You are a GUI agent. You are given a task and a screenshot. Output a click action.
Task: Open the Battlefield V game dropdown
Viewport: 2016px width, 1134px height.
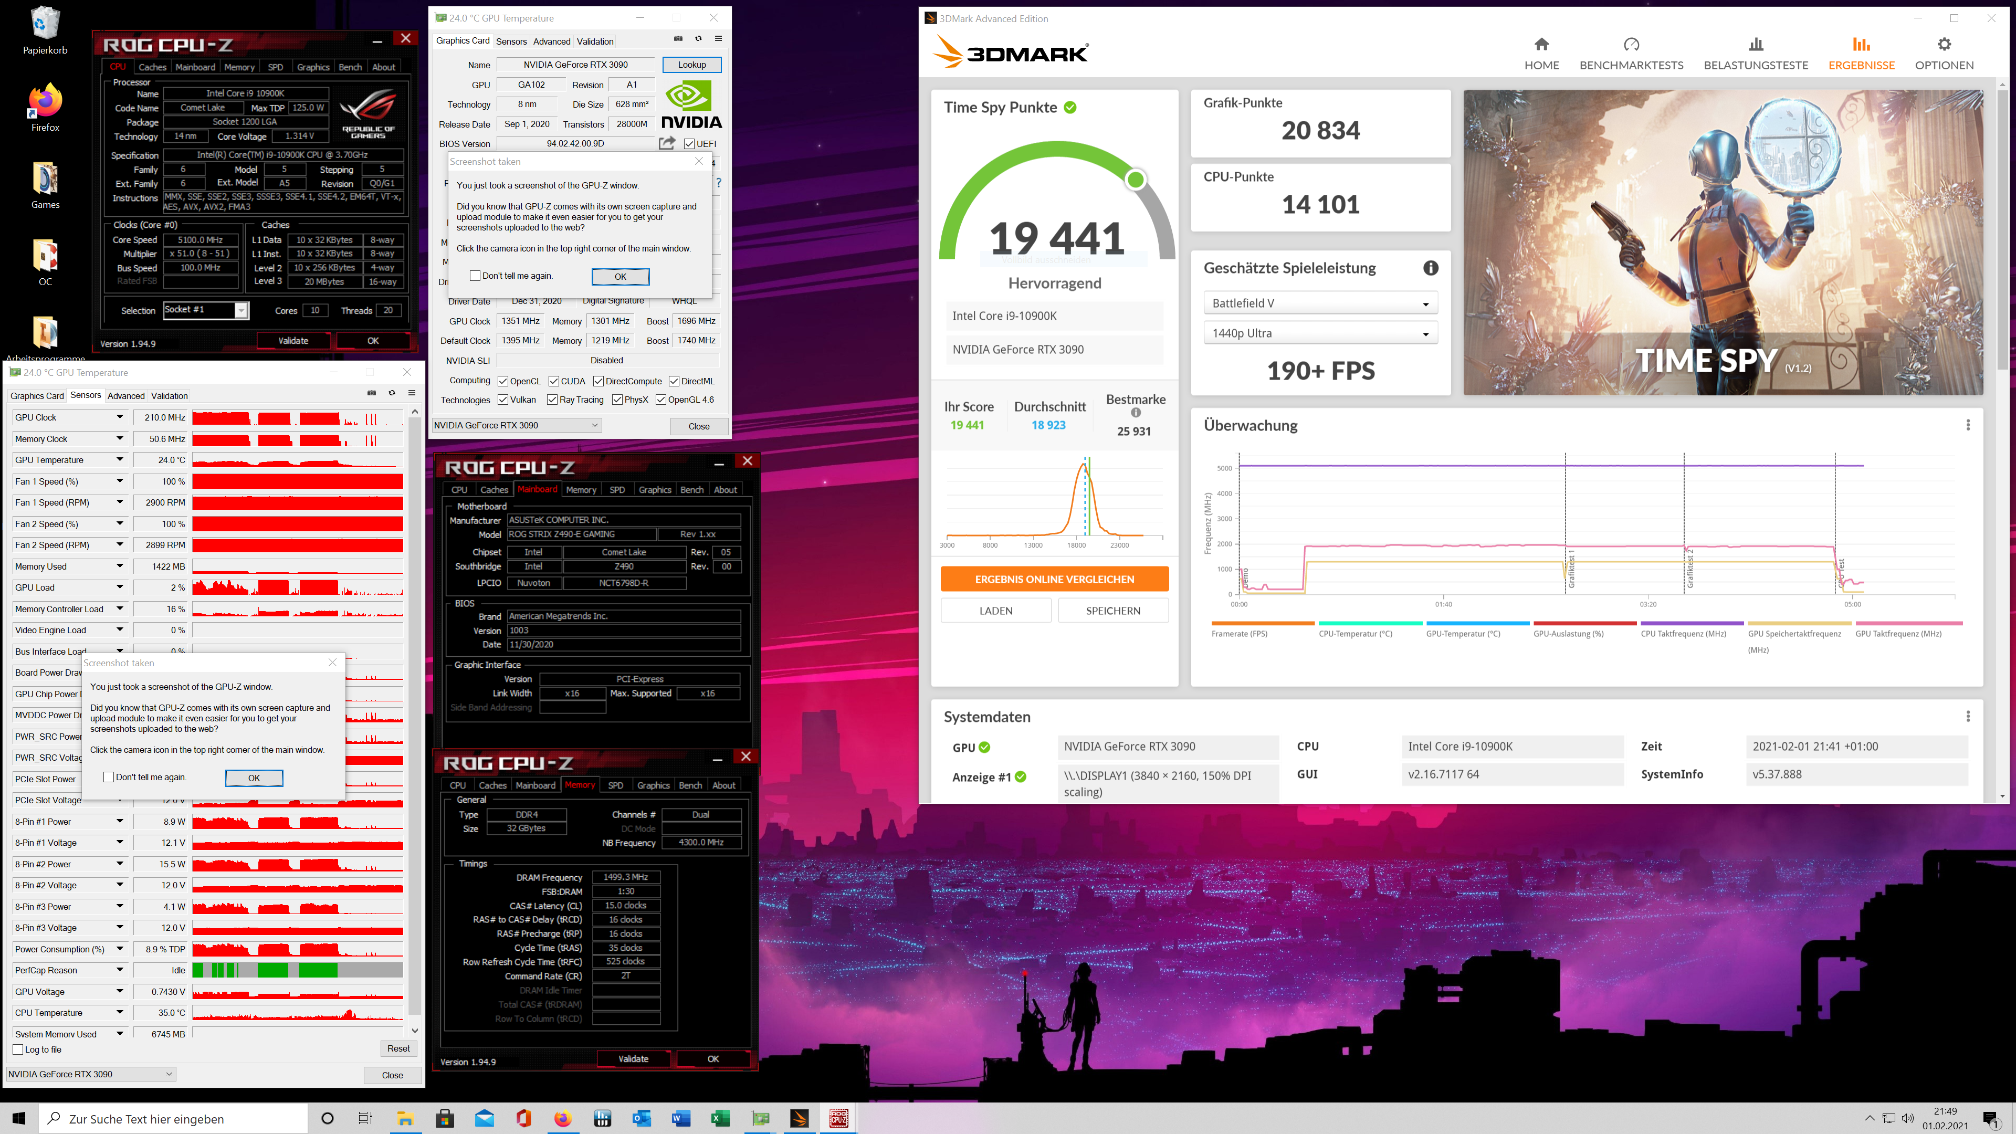click(x=1320, y=303)
